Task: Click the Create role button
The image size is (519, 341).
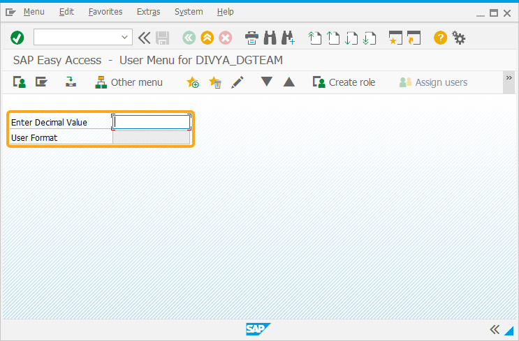Action: pyautogui.click(x=344, y=82)
